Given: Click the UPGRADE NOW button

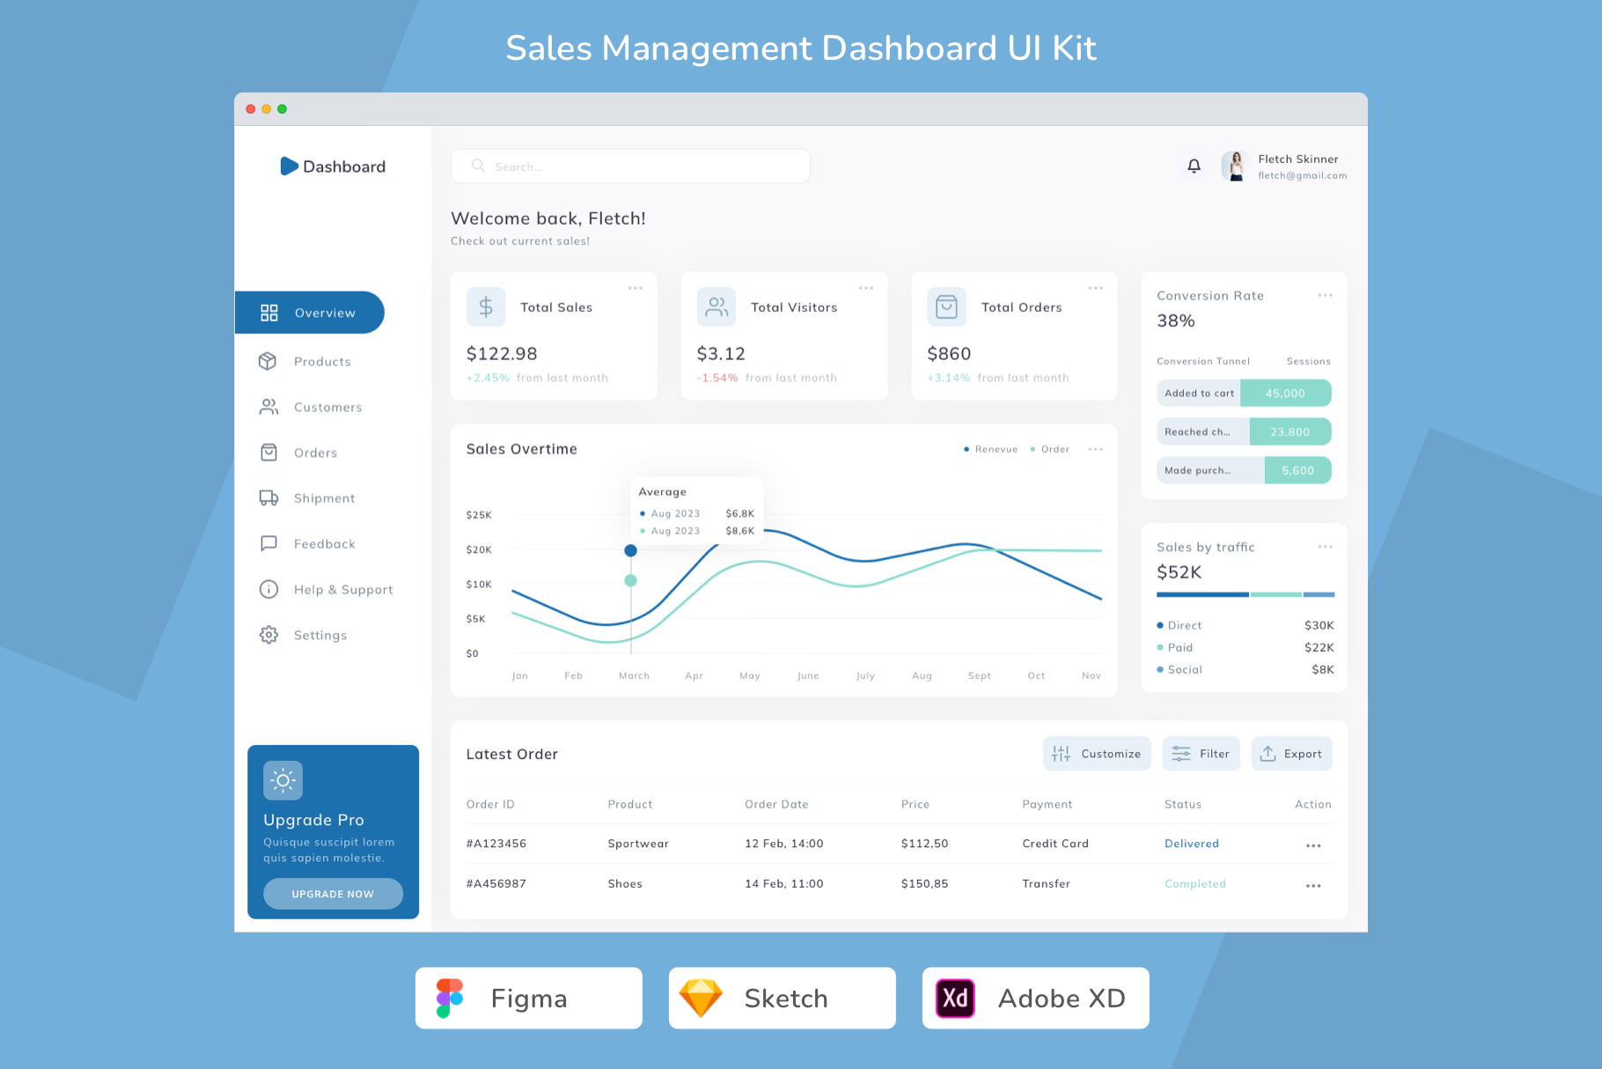Looking at the screenshot, I should tap(333, 894).
